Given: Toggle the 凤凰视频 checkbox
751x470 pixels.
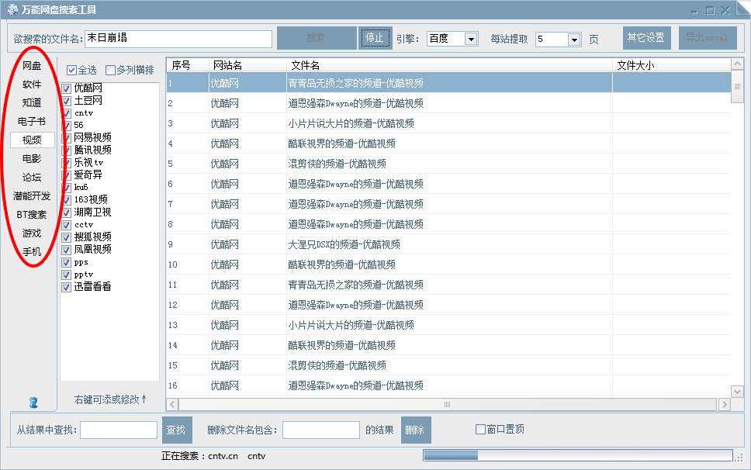Looking at the screenshot, I should coord(67,250).
